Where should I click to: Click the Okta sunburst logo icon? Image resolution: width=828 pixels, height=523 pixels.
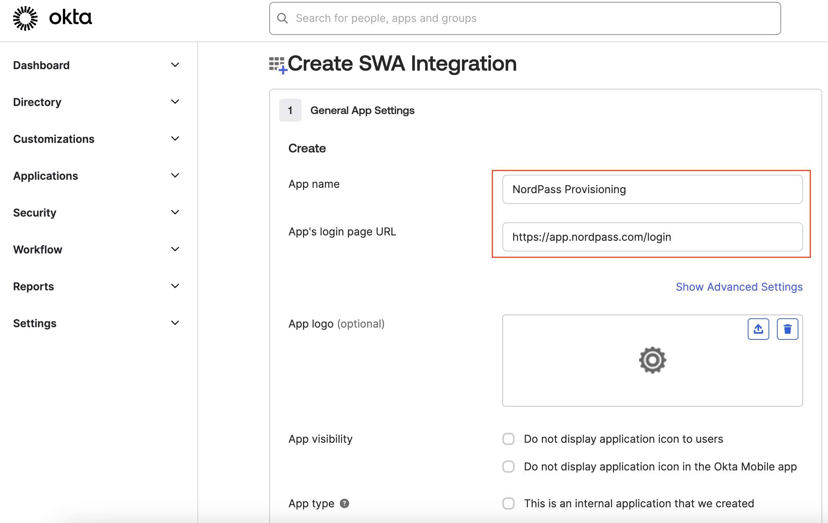(x=25, y=18)
